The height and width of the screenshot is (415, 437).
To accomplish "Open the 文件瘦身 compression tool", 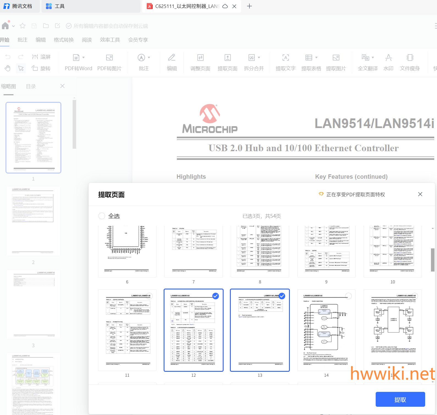I will coord(410,58).
